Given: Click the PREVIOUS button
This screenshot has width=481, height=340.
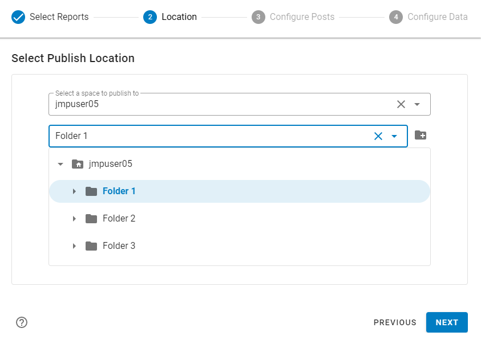Looking at the screenshot, I should [395, 322].
